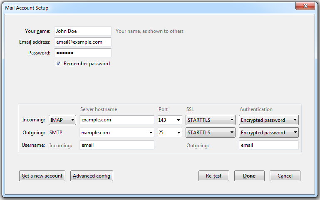Image resolution: width=320 pixels, height=200 pixels.
Task: Click the Re-test button
Action: pos(214,176)
